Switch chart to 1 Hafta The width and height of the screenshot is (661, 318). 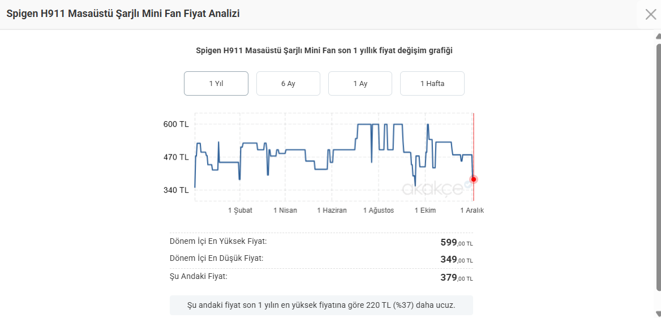click(x=432, y=84)
